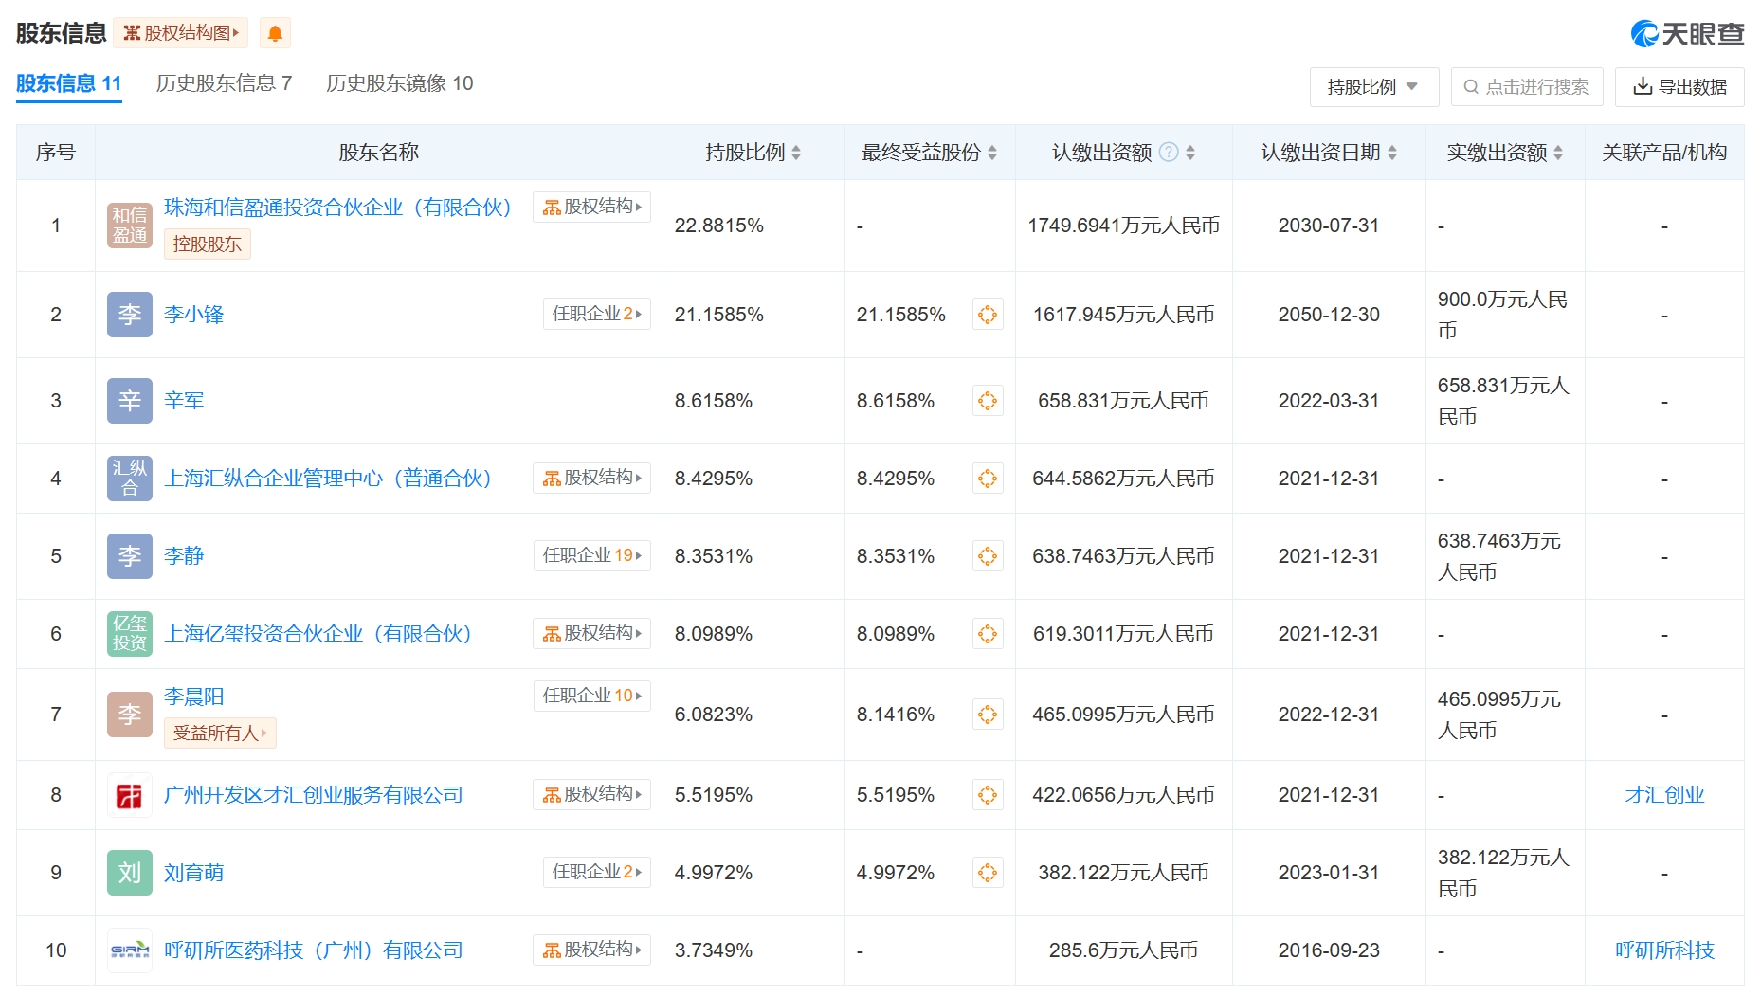Image resolution: width=1761 pixels, height=995 pixels.
Task: Open 呼研所医药科技（广州）有限公司 link
Action: pos(314,950)
